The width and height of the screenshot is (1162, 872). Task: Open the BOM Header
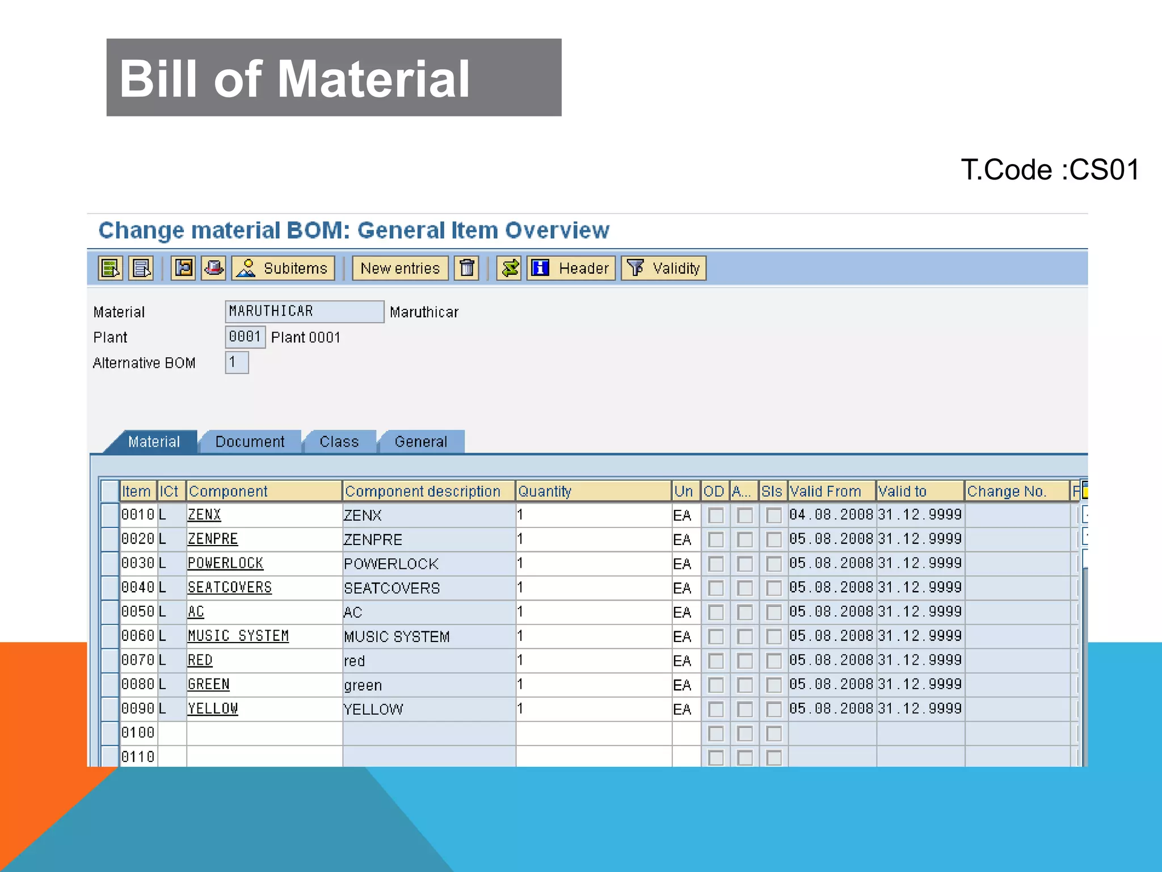pos(571,268)
